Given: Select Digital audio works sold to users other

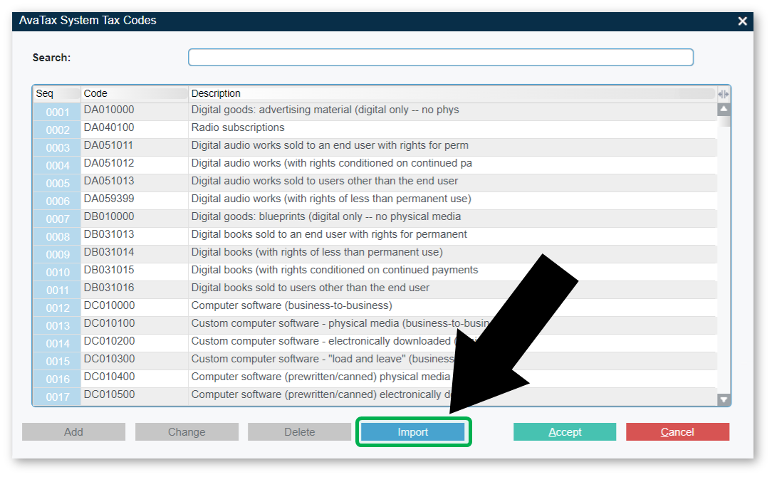Looking at the screenshot, I should click(325, 181).
